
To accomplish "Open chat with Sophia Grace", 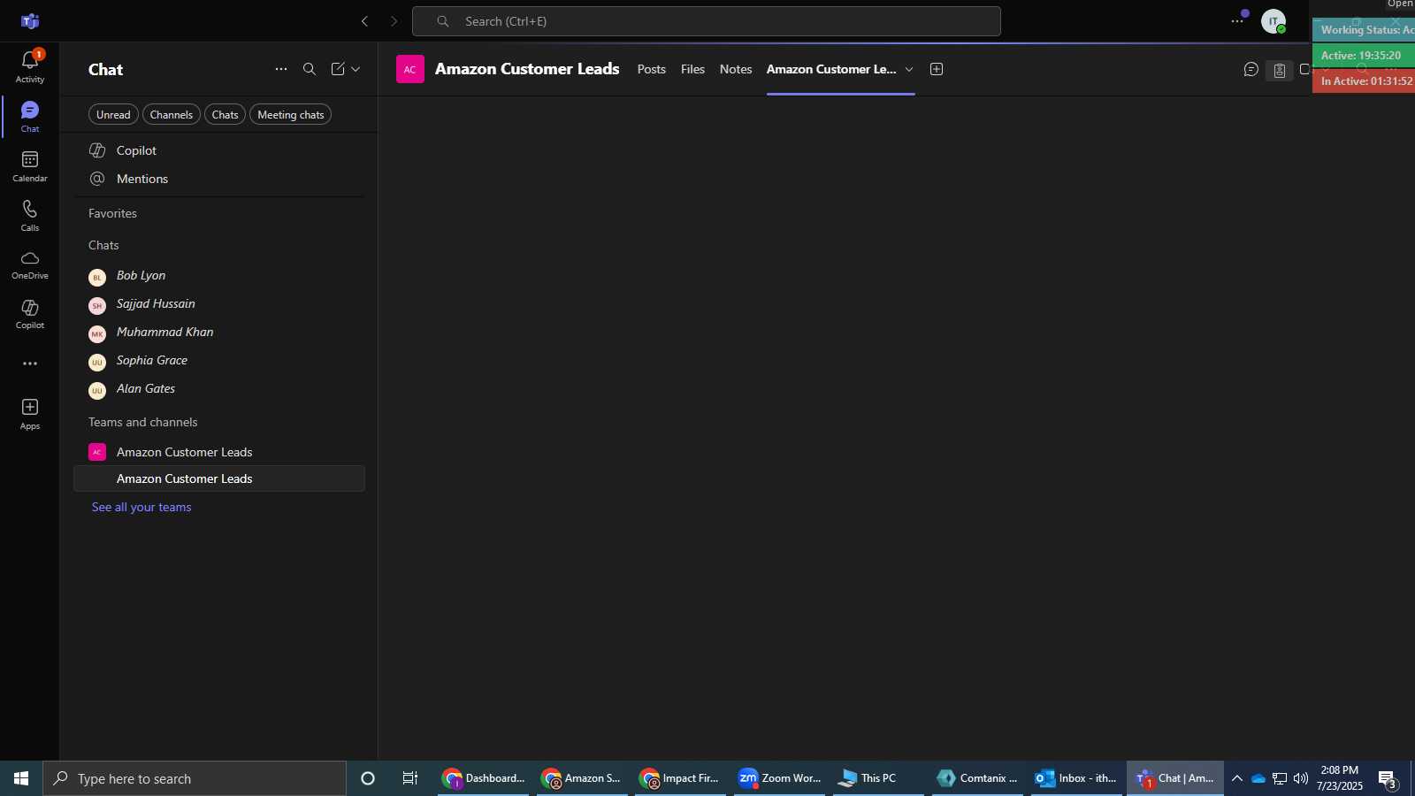I will [x=219, y=361].
